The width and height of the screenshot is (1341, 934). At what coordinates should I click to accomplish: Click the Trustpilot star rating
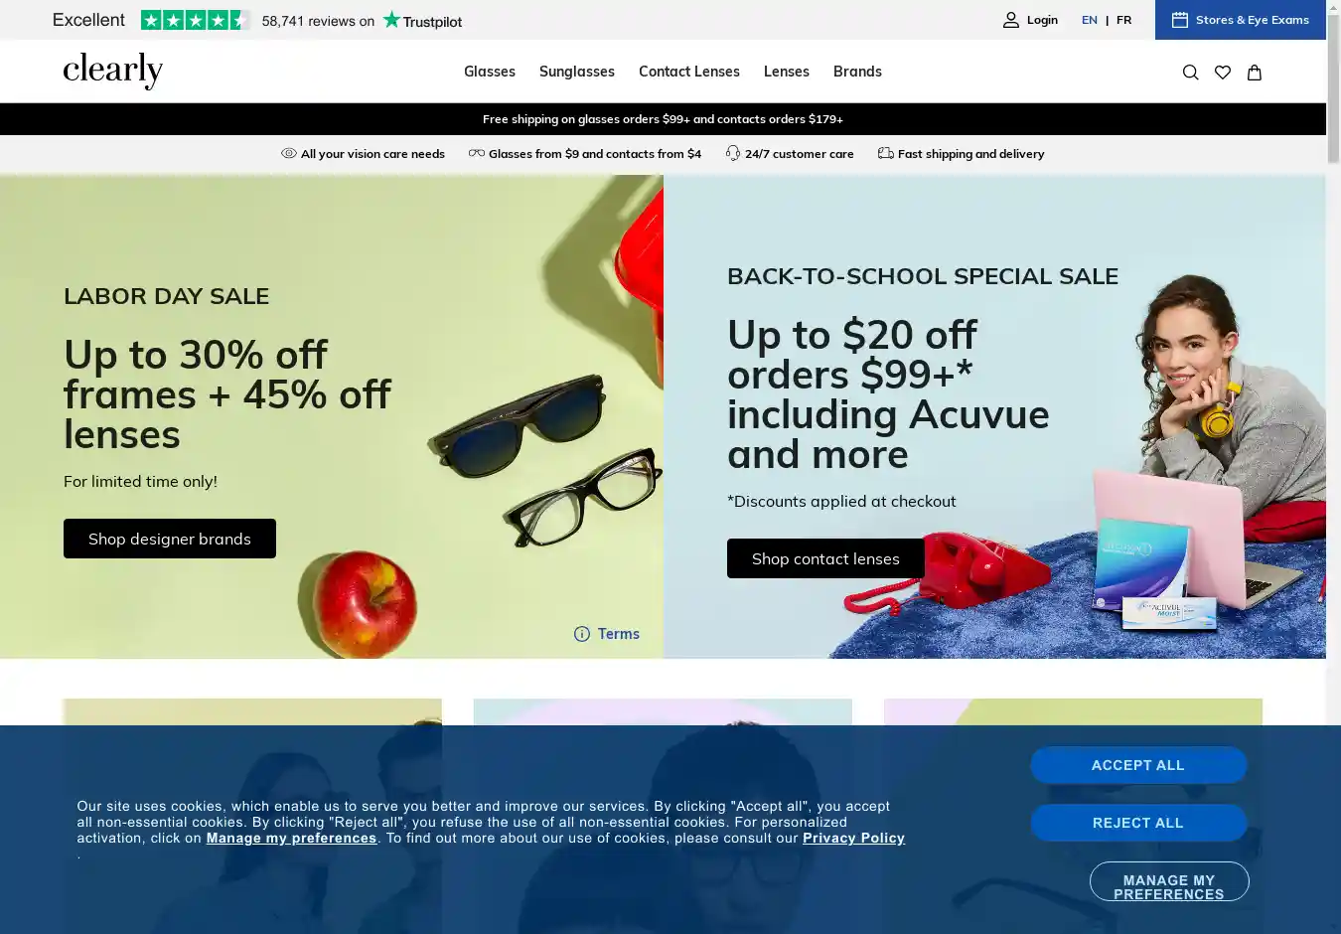[195, 20]
